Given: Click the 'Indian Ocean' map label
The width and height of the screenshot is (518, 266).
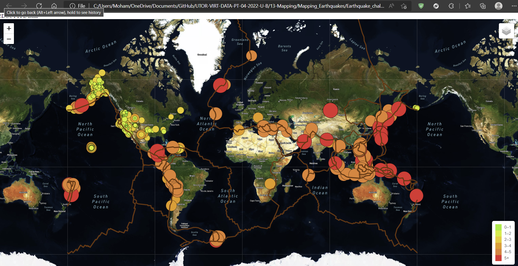Looking at the screenshot, I should tap(320, 190).
